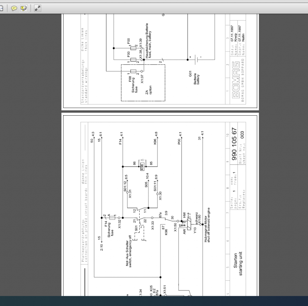This screenshot has width=308, height=306.
Task: Switch to full screen view
Action: tap(37, 8)
